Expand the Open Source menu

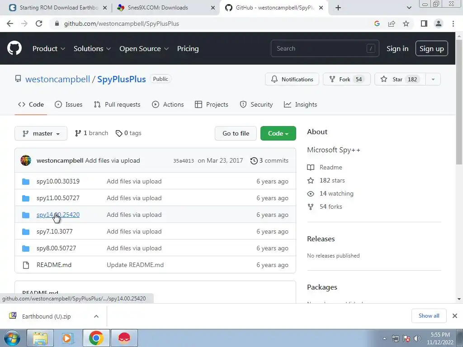click(x=144, y=49)
